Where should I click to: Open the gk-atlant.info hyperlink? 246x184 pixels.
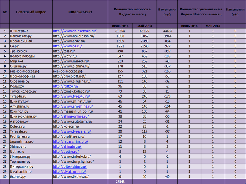point(69,171)
